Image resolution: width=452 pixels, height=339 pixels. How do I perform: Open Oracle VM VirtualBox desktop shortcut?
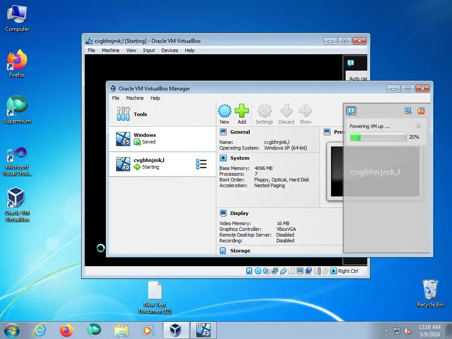click(17, 204)
